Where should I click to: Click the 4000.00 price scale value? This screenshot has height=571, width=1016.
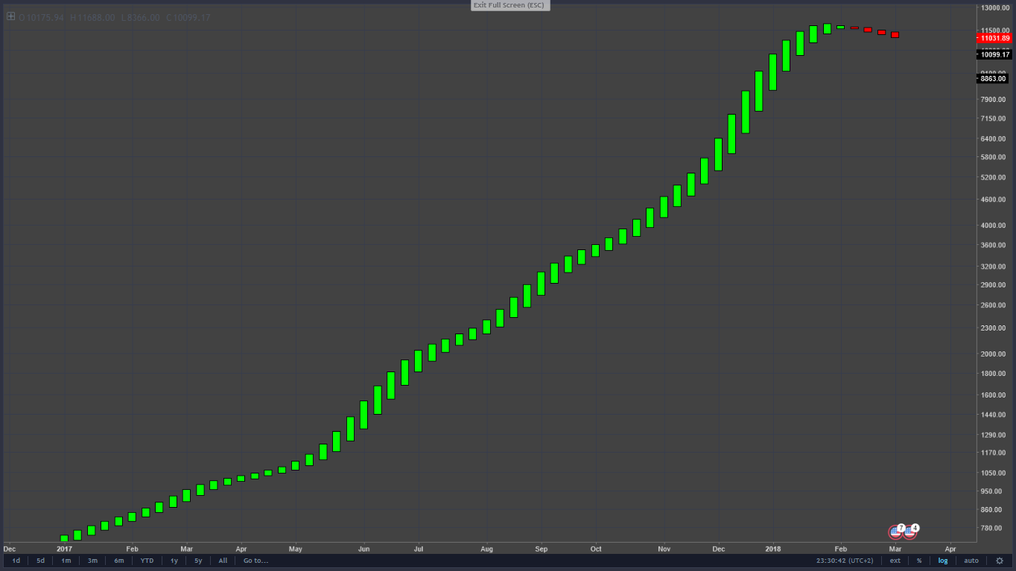click(x=994, y=226)
